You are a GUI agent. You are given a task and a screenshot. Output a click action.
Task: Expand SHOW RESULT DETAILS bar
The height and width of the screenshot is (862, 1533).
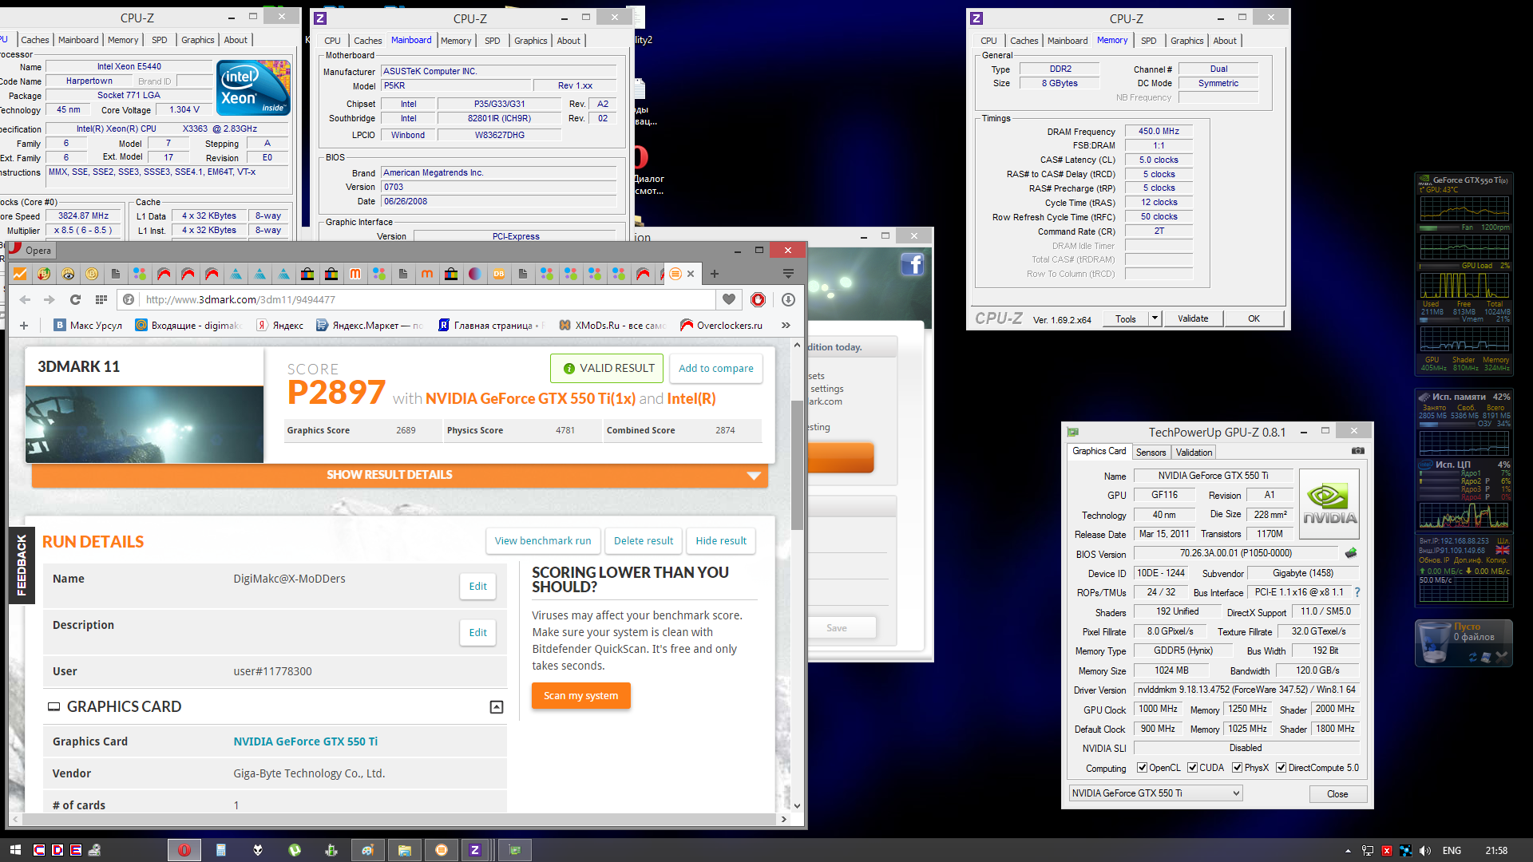point(399,475)
